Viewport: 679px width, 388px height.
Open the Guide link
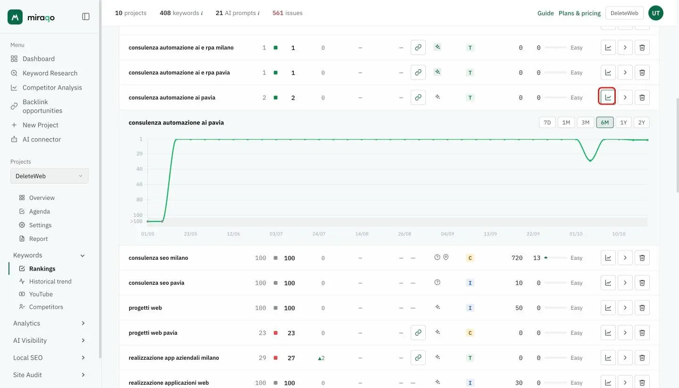pyautogui.click(x=546, y=13)
